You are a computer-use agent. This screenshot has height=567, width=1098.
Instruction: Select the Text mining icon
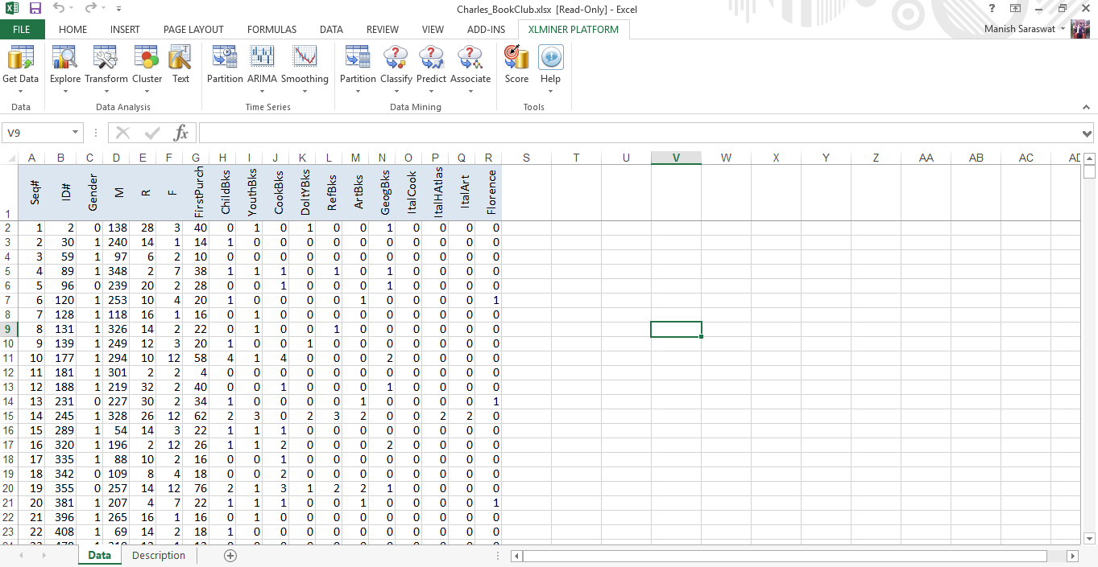[x=180, y=59]
